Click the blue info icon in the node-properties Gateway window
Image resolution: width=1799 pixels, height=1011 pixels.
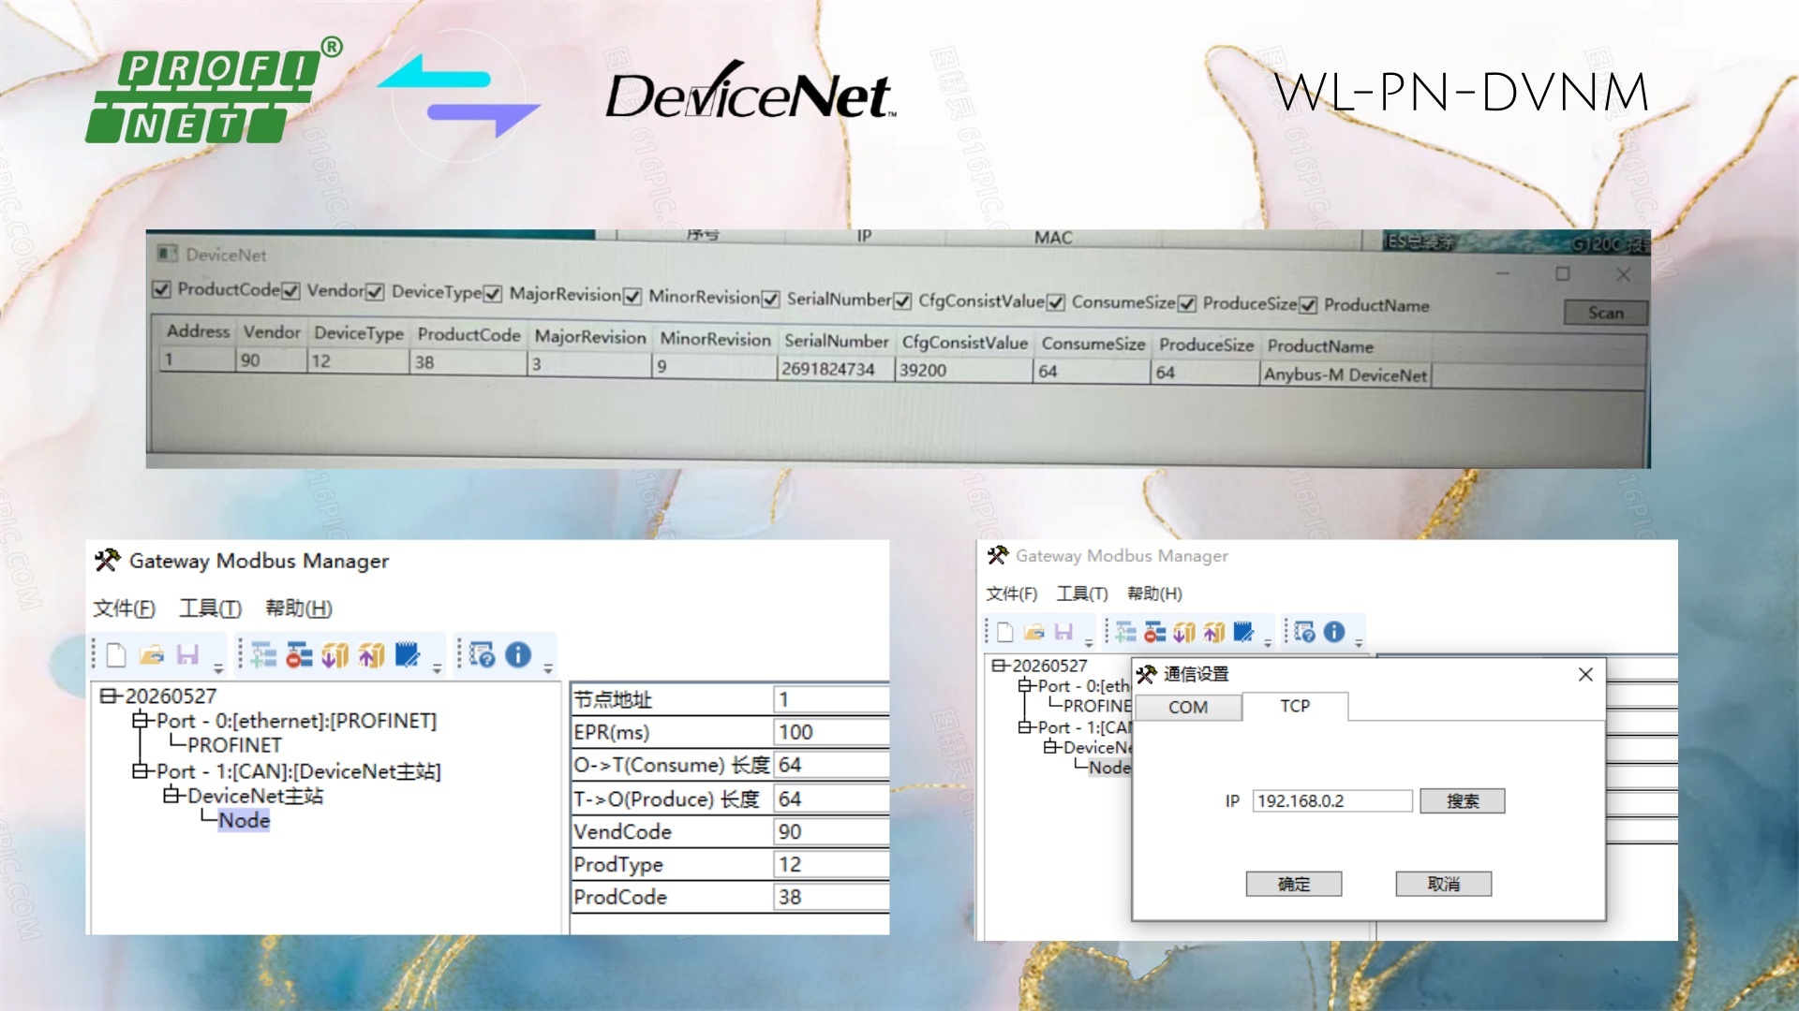tap(518, 655)
